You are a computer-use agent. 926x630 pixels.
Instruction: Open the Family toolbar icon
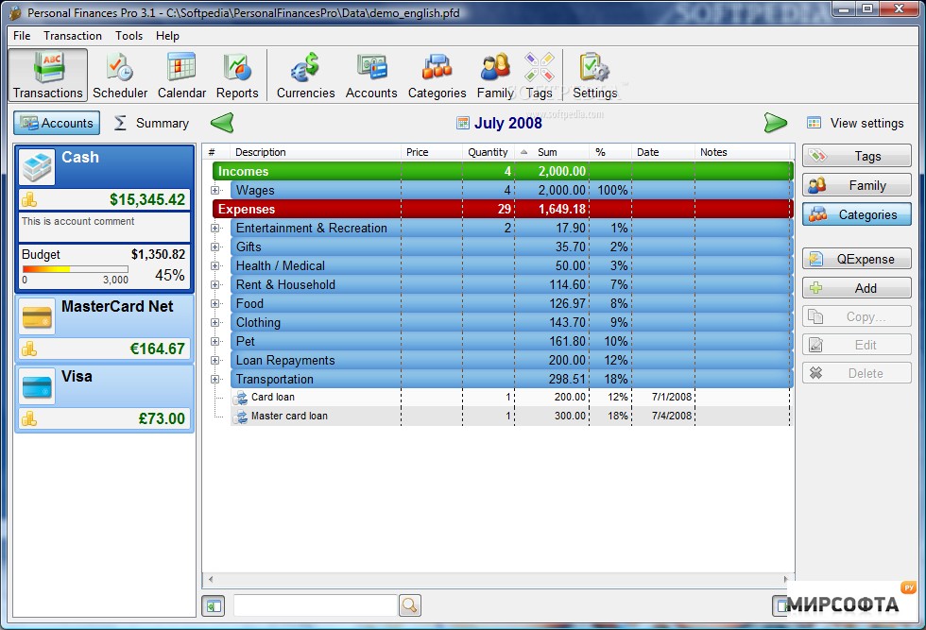(x=495, y=75)
